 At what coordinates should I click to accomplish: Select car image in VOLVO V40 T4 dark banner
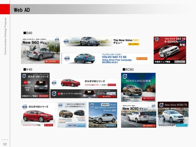89,94
